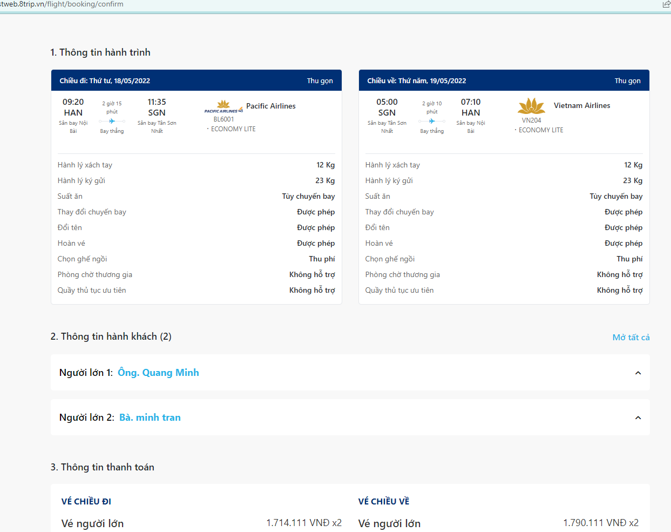Click the Vietnam Airlines lotus logo

point(531,106)
